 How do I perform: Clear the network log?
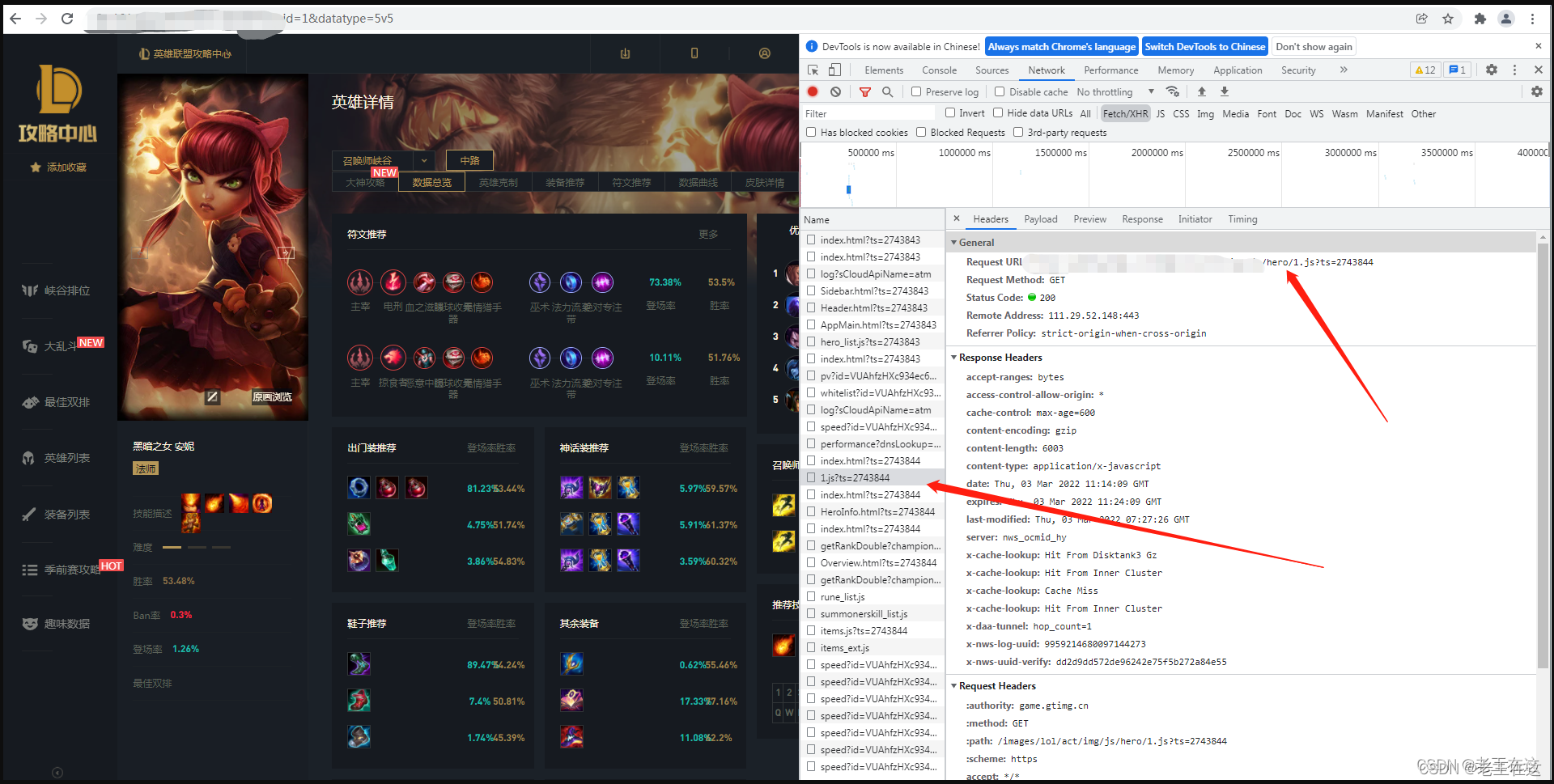[836, 92]
